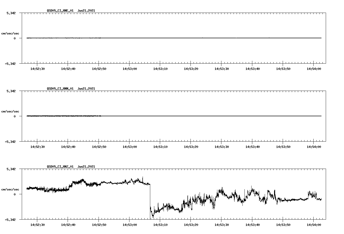
Task: Click 14:53:40 label on HNZ plot axis
Action: [252, 225]
